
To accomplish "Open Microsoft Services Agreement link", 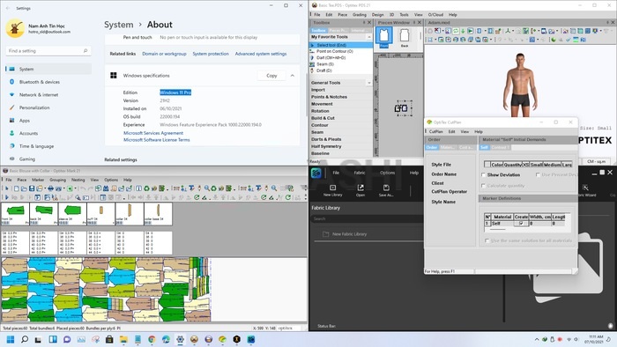I will (153, 133).
